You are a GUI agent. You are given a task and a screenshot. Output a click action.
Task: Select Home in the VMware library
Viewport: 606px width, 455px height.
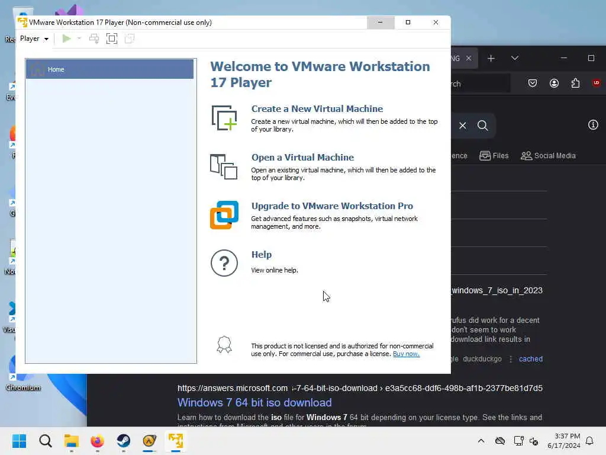(x=109, y=69)
